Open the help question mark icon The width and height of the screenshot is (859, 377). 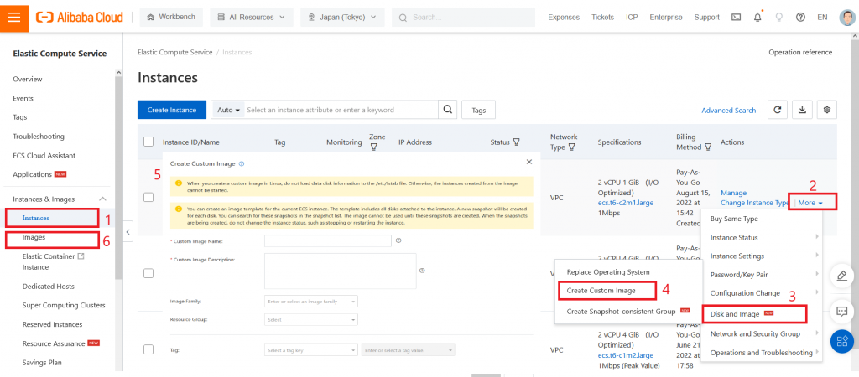tap(800, 17)
